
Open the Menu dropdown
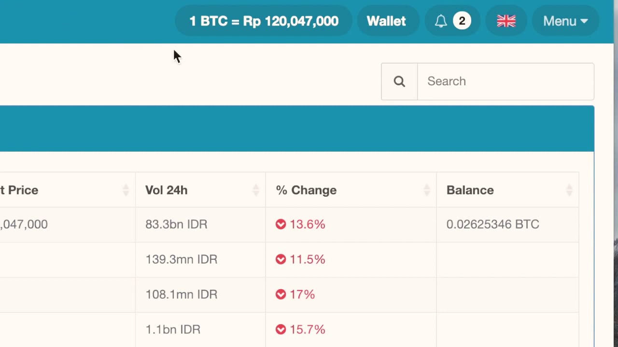click(x=565, y=21)
